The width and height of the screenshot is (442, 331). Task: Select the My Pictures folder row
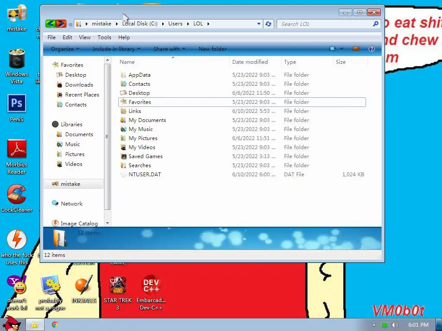click(243, 138)
